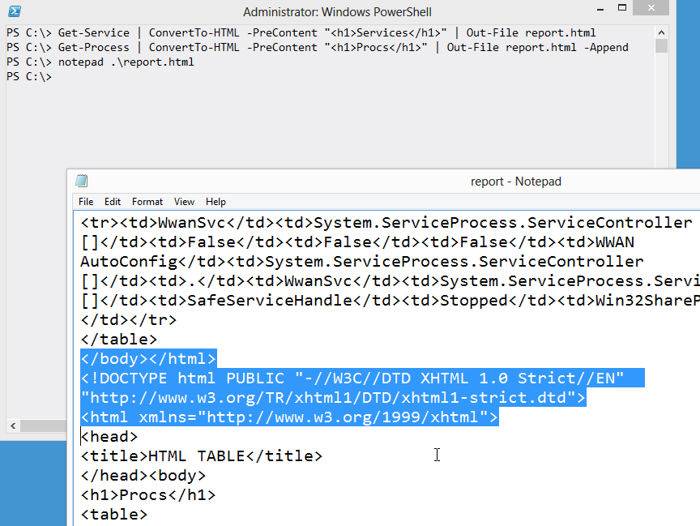Open the Edit menu in Notepad
Screen dimensions: 700x526
pos(113,202)
